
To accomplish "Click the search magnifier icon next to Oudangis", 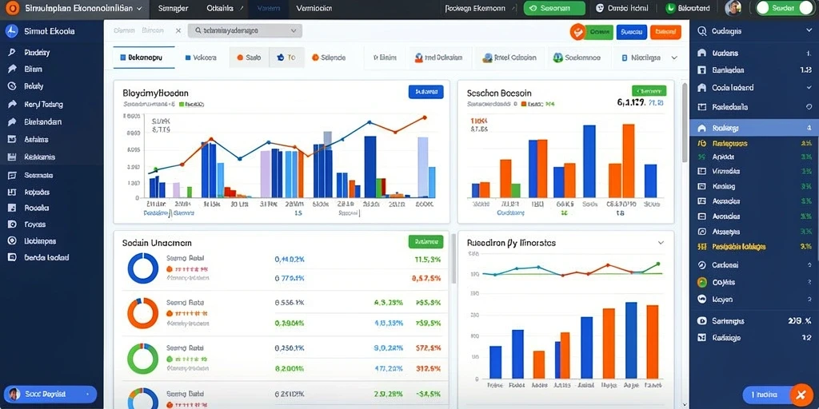I will click(702, 31).
